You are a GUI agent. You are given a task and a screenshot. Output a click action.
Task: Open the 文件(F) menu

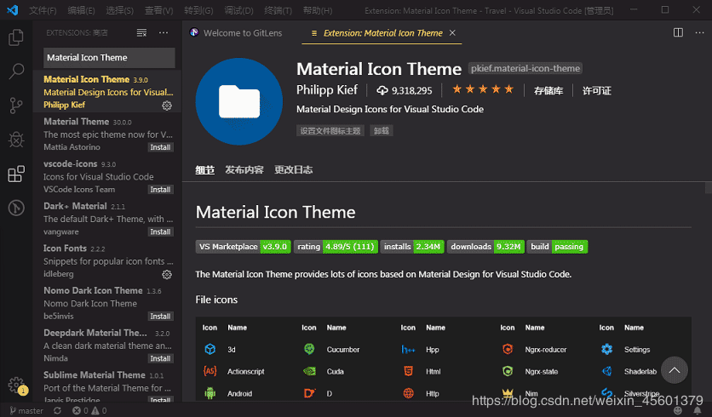tap(43, 10)
